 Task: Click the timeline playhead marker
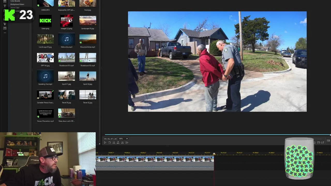[214, 154]
